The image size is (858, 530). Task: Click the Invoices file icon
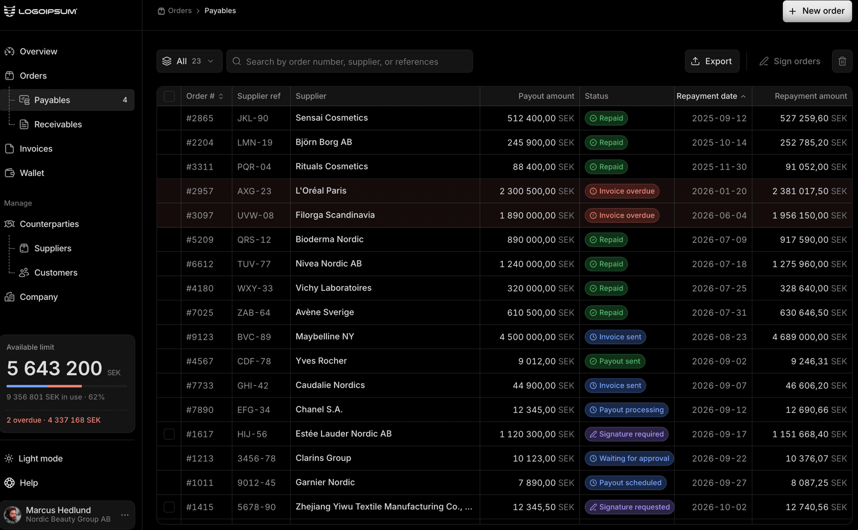tap(9, 149)
